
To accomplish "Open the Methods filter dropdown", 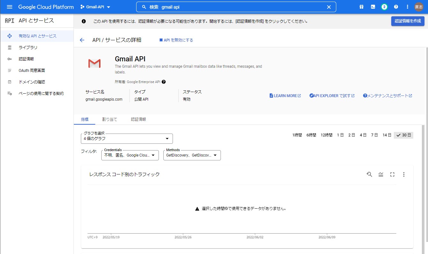I will 192,155.
